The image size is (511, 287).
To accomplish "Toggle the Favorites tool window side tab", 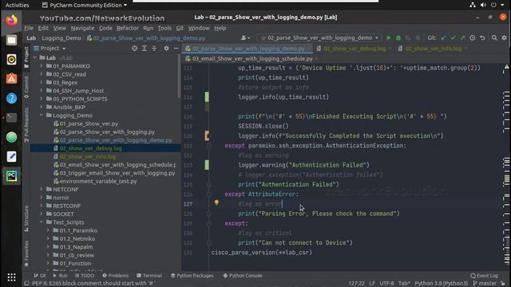I will click(26, 254).
